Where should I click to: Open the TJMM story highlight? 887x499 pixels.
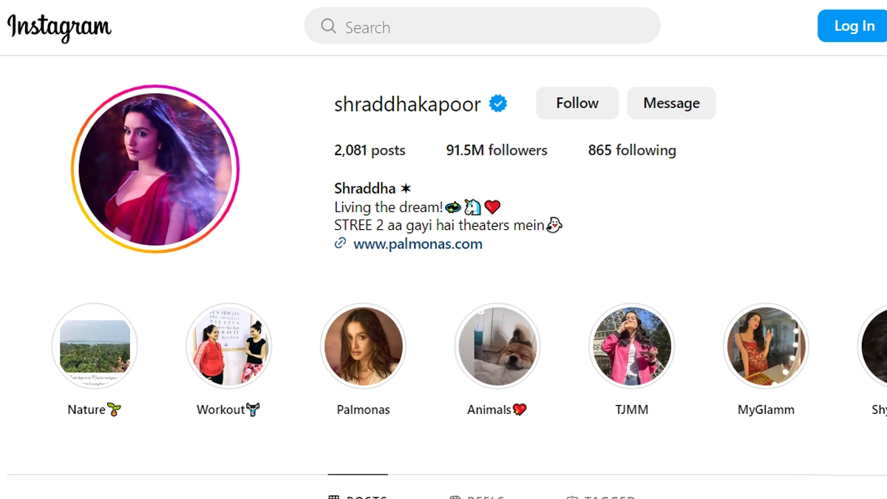[x=632, y=346]
